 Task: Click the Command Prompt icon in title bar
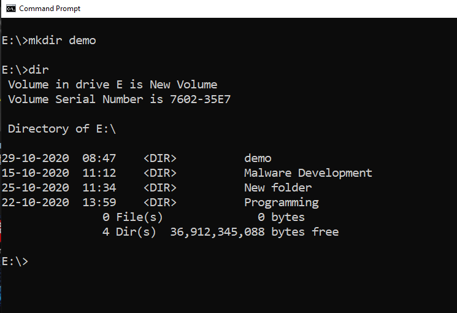[11, 9]
